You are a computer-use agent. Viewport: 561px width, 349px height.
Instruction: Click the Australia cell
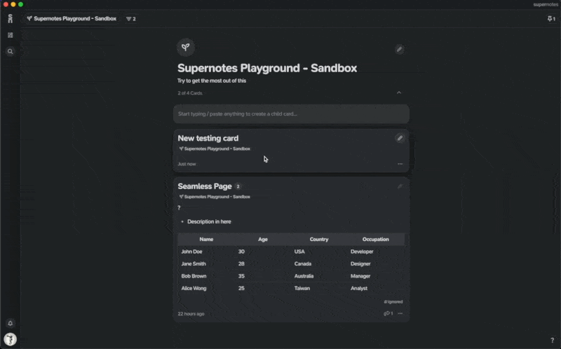[x=304, y=275]
